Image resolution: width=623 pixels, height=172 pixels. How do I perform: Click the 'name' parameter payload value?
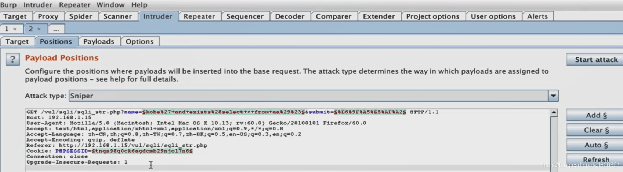(224, 112)
